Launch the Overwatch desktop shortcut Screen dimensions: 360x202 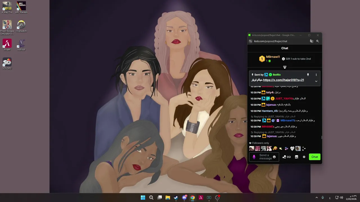tap(21, 26)
